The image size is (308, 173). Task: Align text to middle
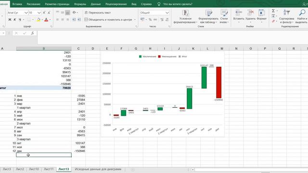click(62, 12)
